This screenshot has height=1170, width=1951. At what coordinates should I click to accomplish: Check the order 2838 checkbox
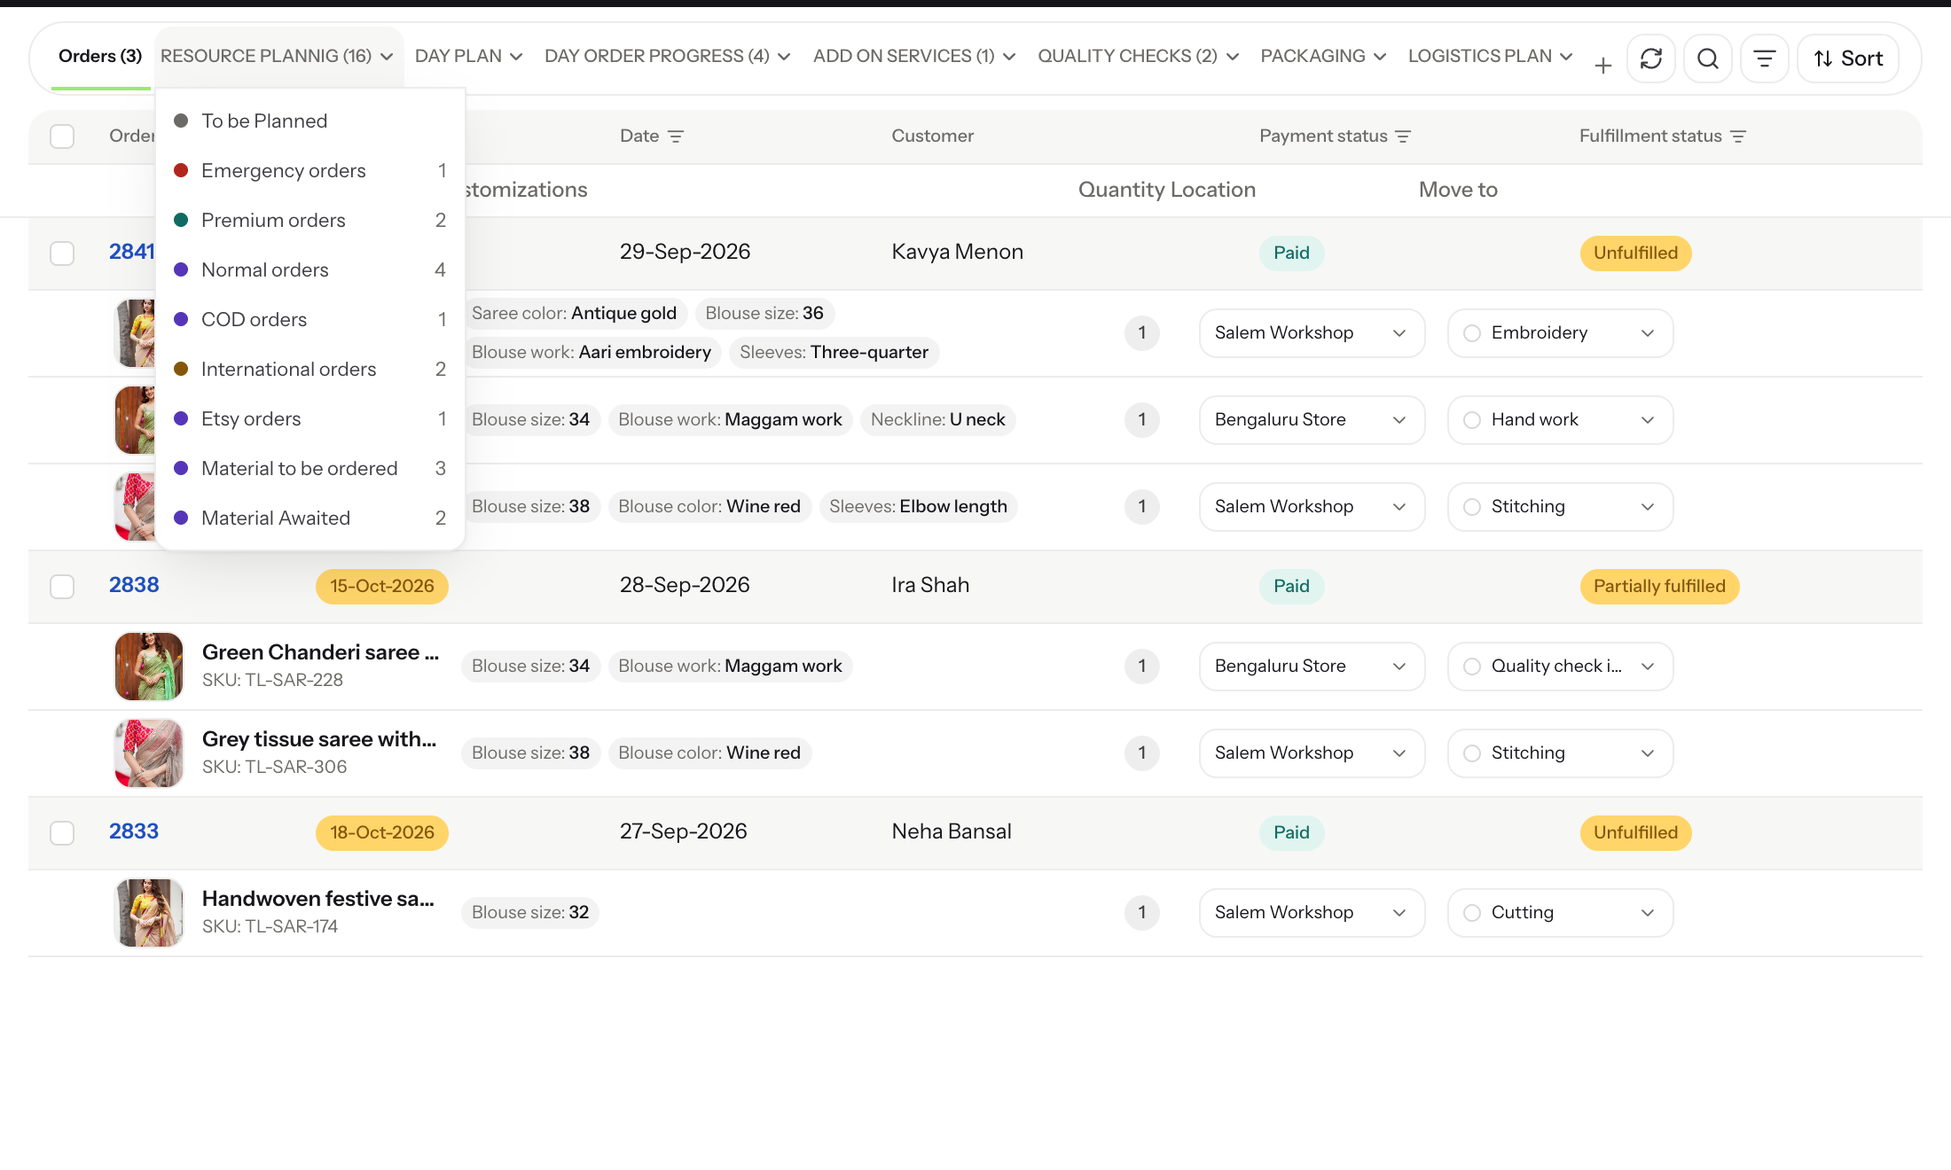pyautogui.click(x=62, y=587)
